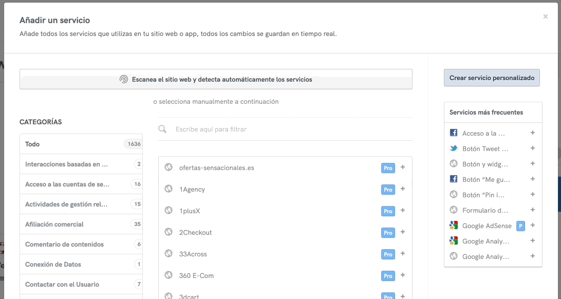The image size is (561, 299).
Task: Select the "360 E-Com" service entry
Action: pyautogui.click(x=196, y=275)
